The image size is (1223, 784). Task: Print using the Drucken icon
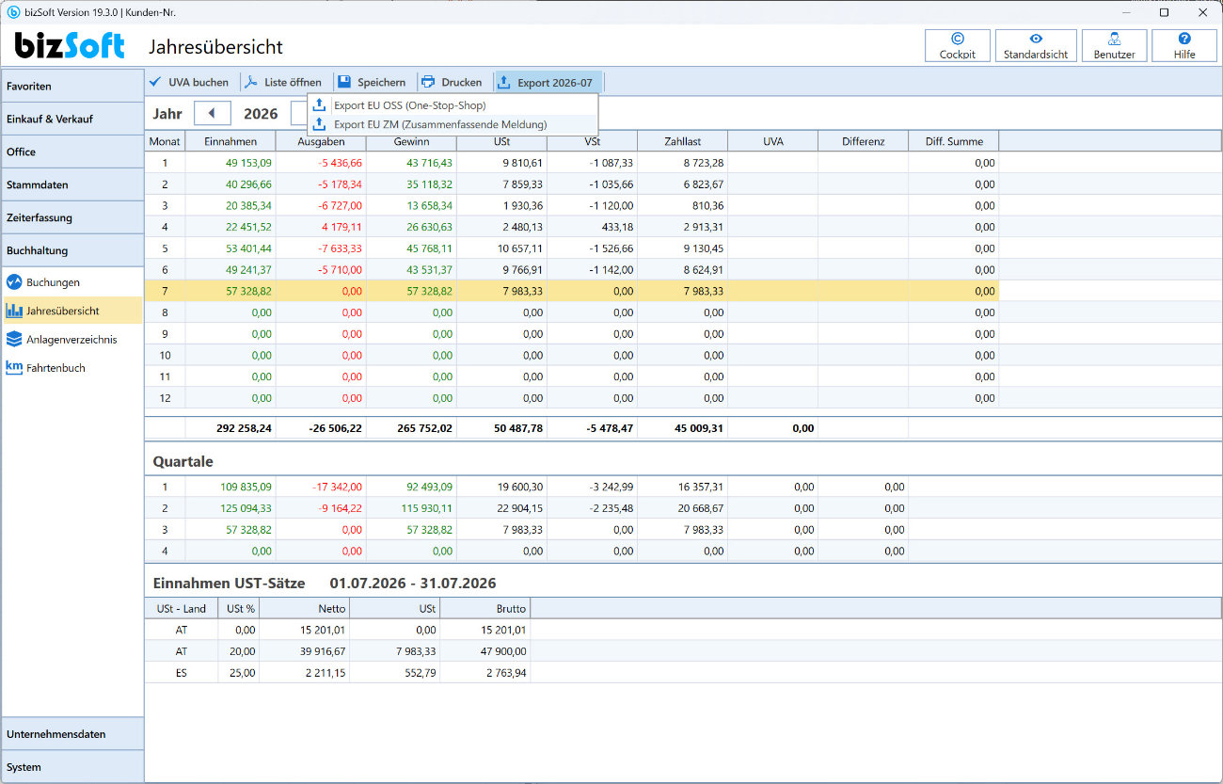[452, 82]
